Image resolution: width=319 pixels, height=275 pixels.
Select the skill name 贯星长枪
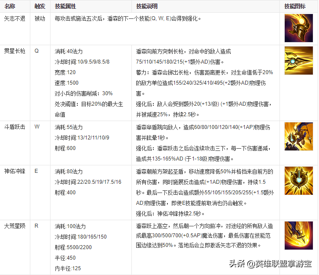click(15, 51)
